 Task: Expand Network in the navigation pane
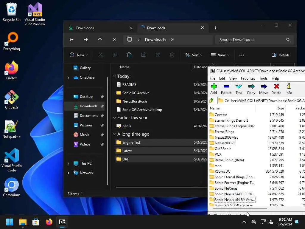tap(68, 173)
